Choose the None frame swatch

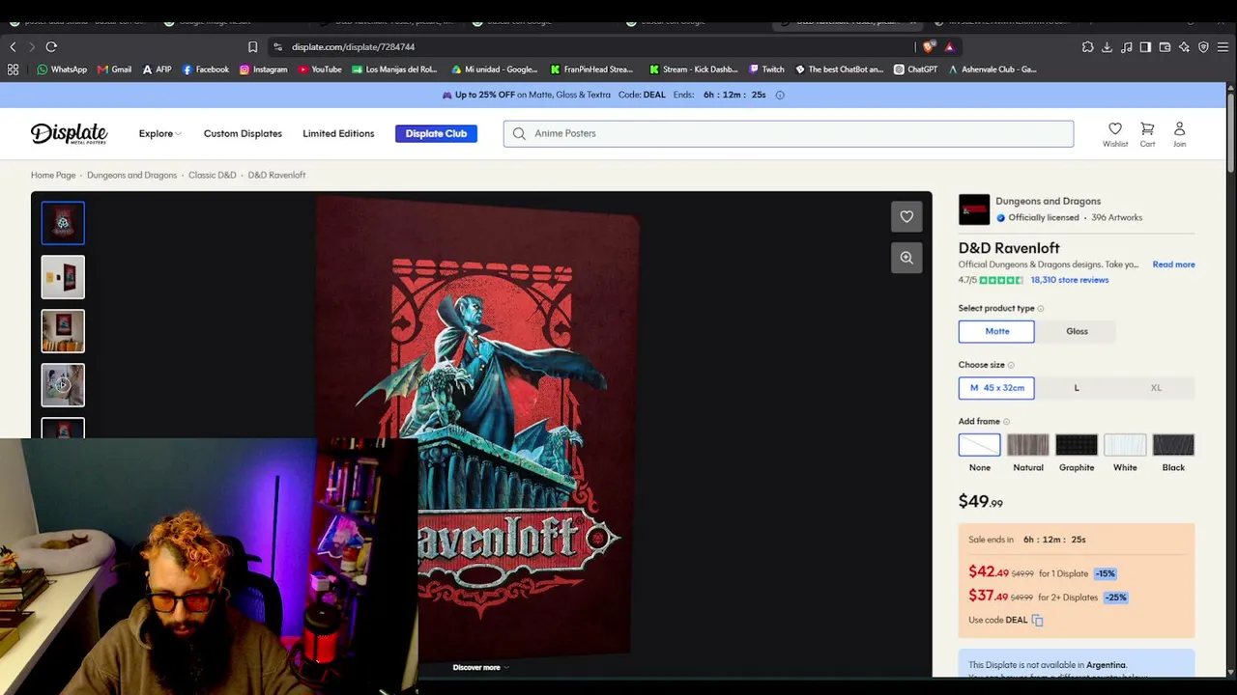[x=979, y=445]
